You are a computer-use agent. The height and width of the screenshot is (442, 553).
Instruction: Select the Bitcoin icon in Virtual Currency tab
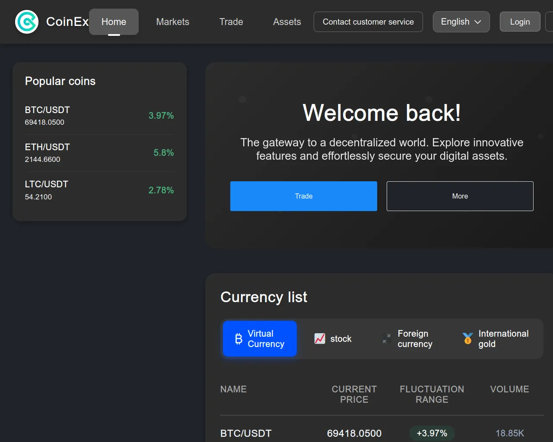point(238,339)
